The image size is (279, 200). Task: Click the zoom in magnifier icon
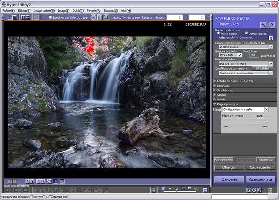click(x=38, y=181)
